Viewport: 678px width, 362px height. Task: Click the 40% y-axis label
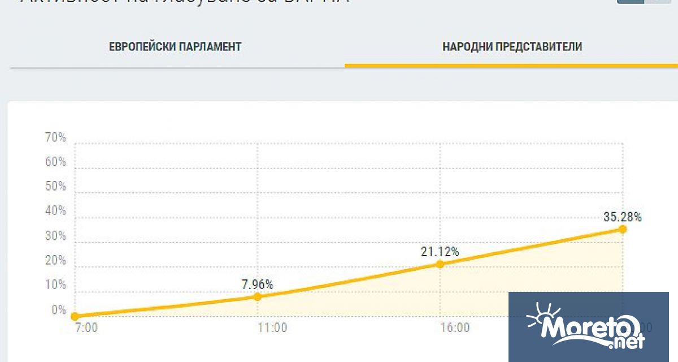pyautogui.click(x=55, y=211)
